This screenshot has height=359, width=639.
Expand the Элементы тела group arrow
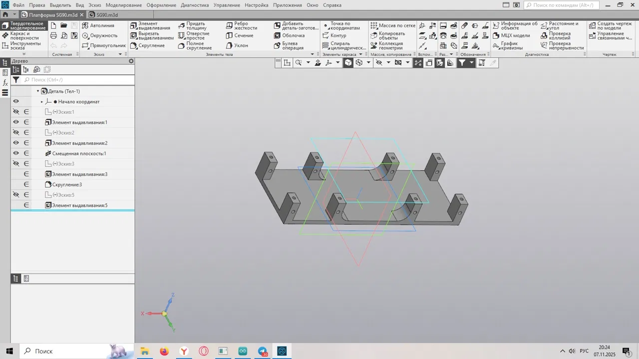(x=313, y=54)
